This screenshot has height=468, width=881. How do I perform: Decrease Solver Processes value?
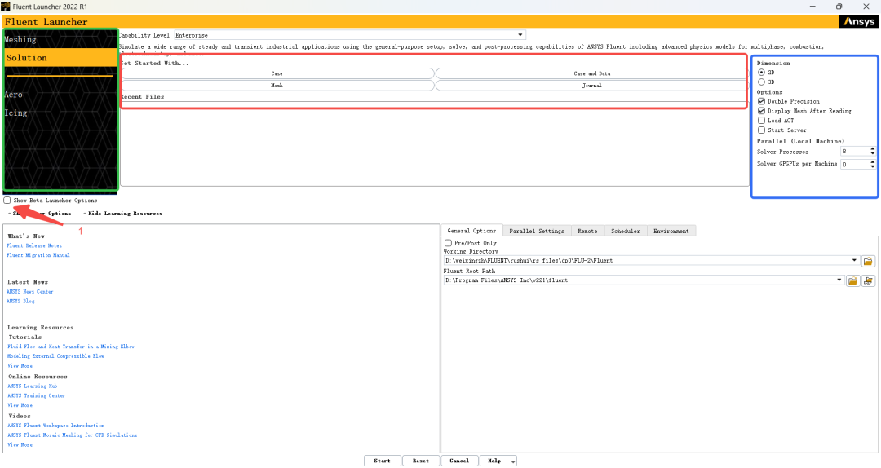coord(872,153)
